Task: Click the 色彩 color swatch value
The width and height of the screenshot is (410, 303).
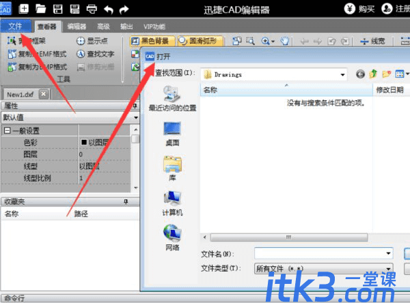Action: click(84, 142)
